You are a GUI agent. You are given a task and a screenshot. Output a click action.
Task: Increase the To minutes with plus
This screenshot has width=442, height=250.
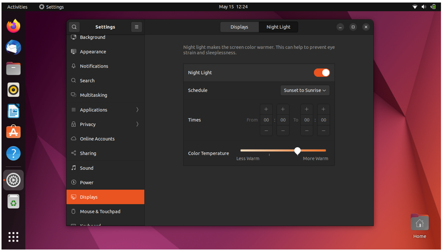[323, 109]
